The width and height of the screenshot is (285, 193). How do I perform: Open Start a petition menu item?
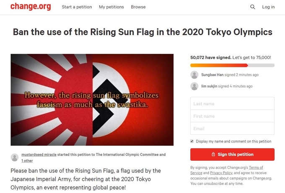[x=77, y=7]
